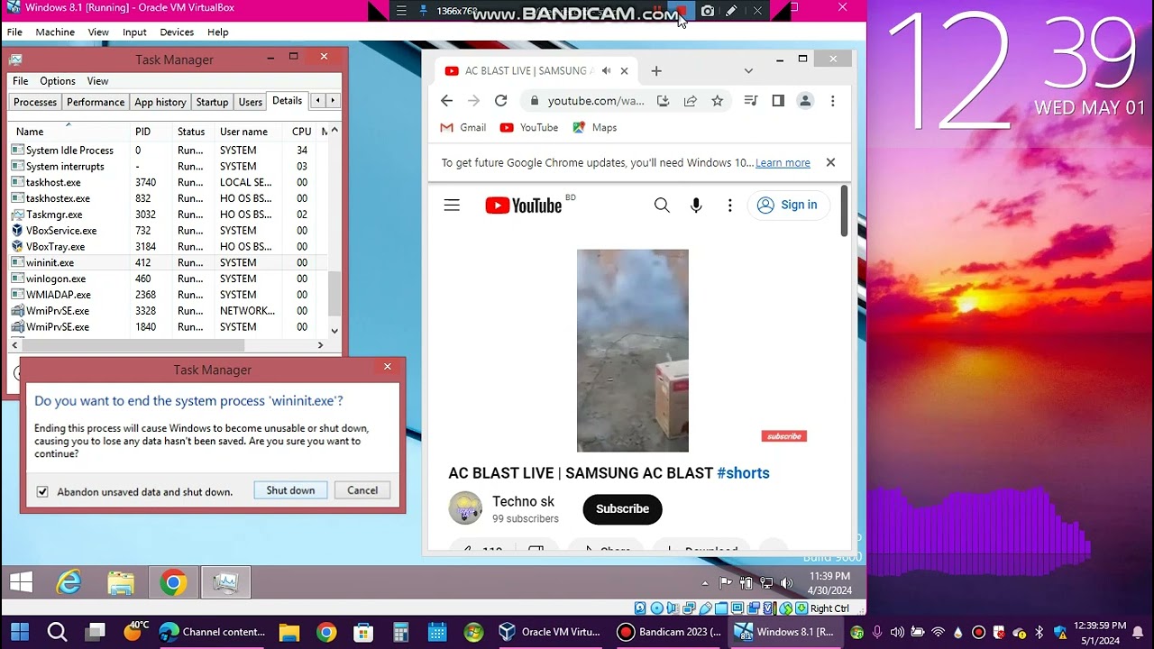The height and width of the screenshot is (649, 1154).
Task: Click the install app icon in address bar
Action: pyautogui.click(x=664, y=101)
